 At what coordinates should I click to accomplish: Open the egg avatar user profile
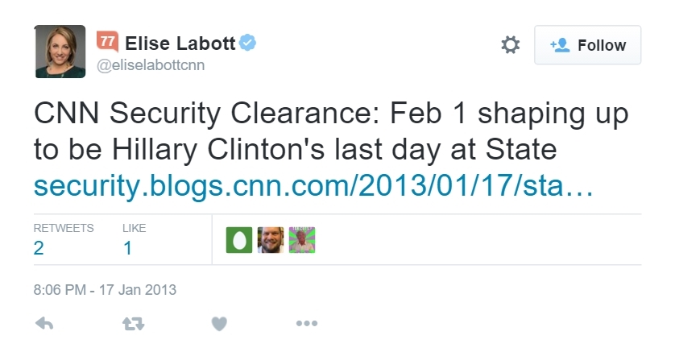tap(239, 239)
